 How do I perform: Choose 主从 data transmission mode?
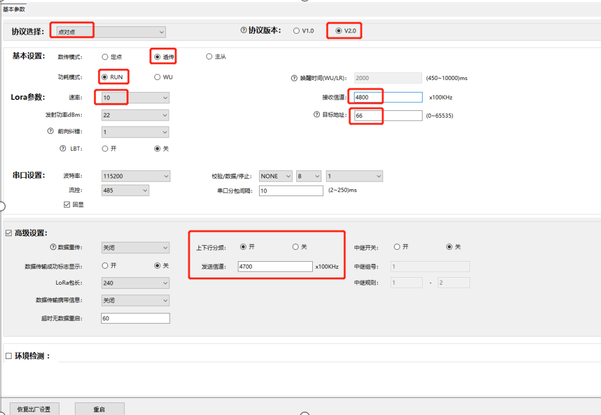coord(209,57)
